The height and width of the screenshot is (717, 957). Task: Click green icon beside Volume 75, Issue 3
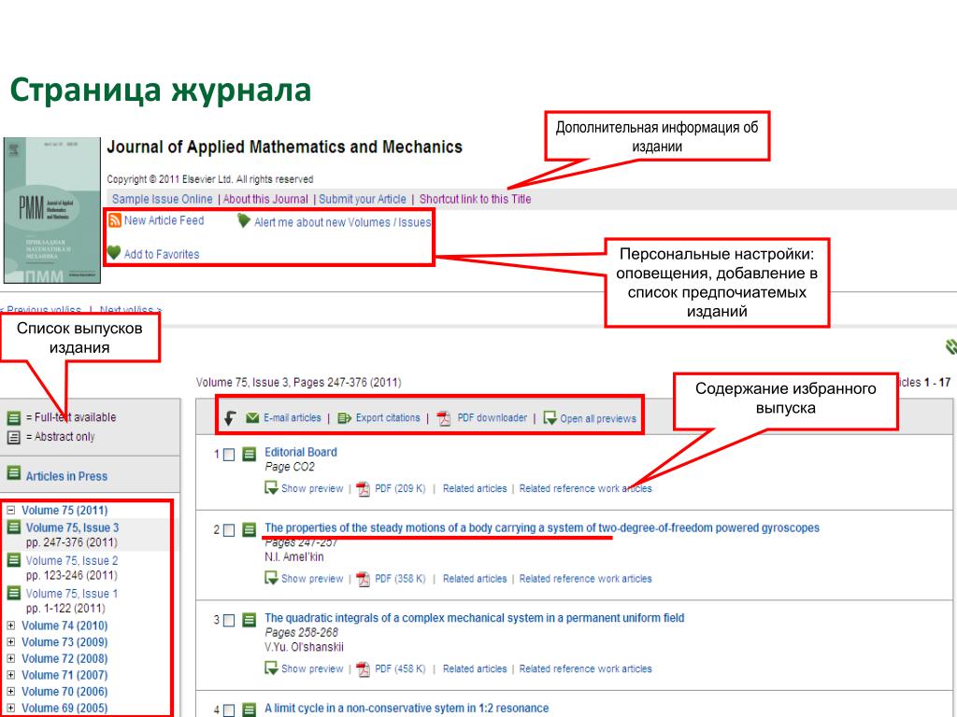pyautogui.click(x=13, y=527)
